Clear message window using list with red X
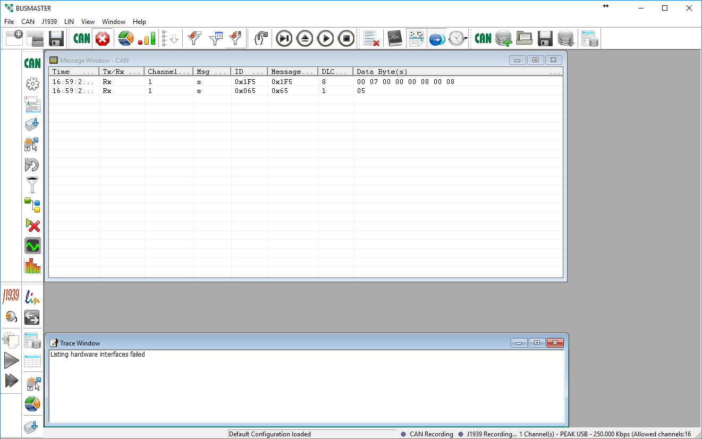This screenshot has width=702, height=439. pos(371,38)
